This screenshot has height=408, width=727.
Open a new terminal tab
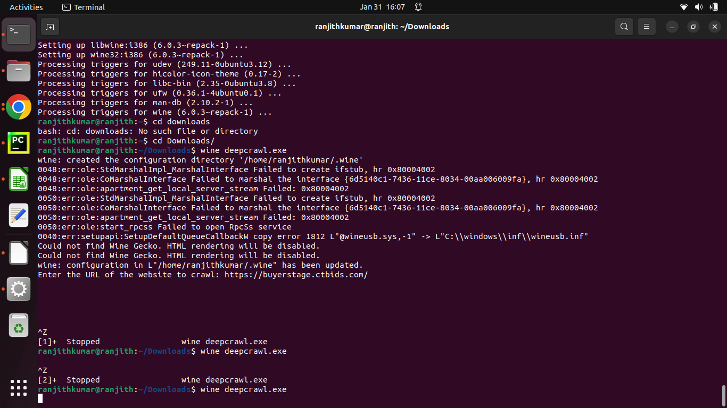(50, 27)
